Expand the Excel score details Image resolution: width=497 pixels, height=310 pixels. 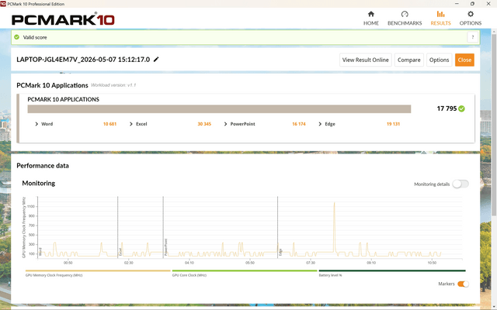(131, 124)
